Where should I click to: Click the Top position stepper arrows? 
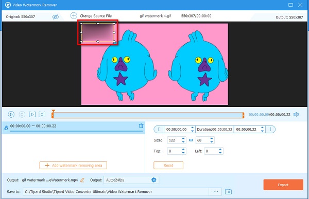(183, 151)
